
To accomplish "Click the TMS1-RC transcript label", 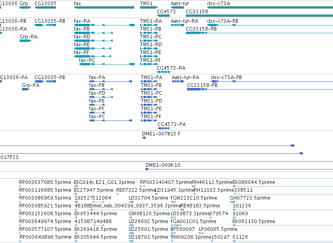I will coord(151,37).
